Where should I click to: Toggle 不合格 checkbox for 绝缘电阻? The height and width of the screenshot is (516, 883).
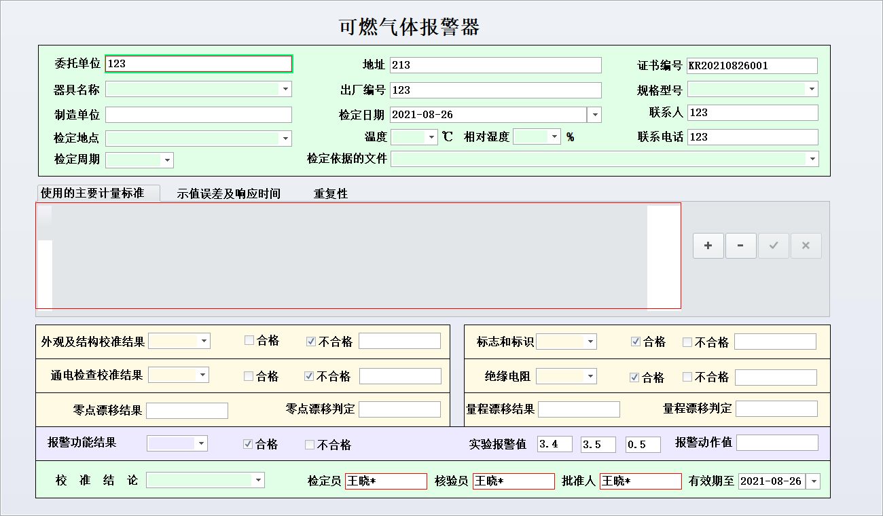[x=687, y=377]
